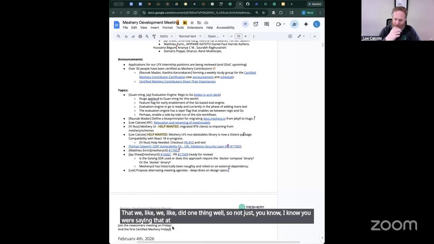Open the search the menus magnifier
Image resolution: width=434 pixels, height=244 pixels.
click(118, 36)
